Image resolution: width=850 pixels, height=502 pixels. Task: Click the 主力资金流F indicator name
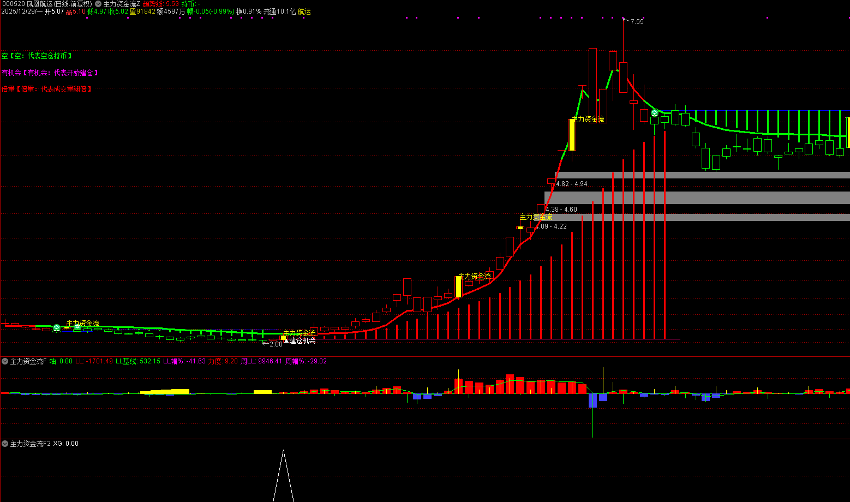click(x=29, y=361)
